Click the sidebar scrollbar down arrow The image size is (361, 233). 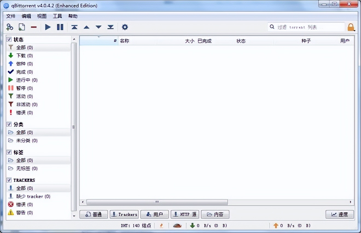[x=74, y=216]
